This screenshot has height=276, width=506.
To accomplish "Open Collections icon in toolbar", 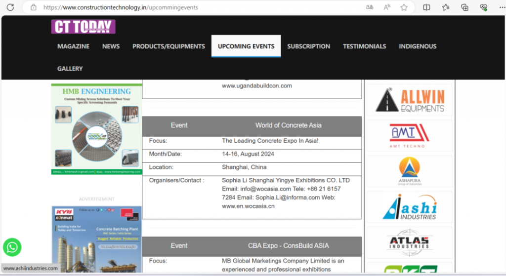I will pyautogui.click(x=464, y=7).
